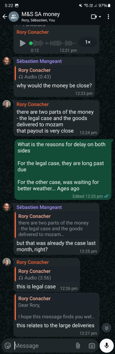115x354 pixels.
Task: Attach a file with paperclip icon
Action: point(78,345)
